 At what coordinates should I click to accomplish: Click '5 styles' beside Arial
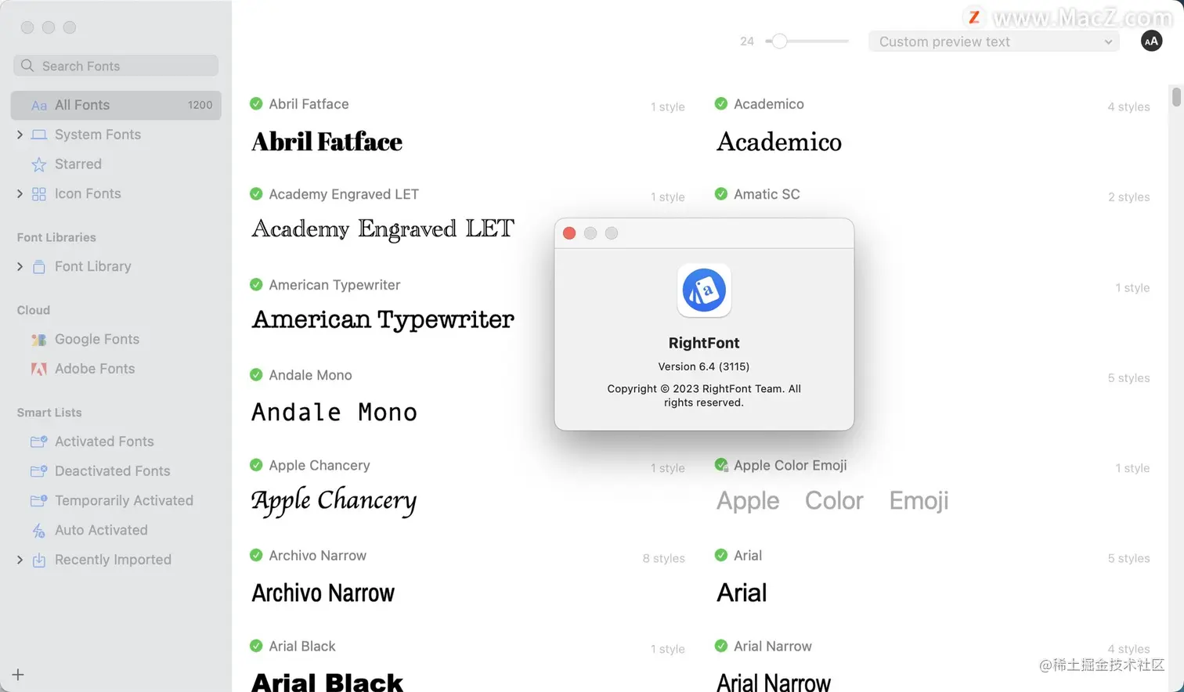click(1128, 558)
